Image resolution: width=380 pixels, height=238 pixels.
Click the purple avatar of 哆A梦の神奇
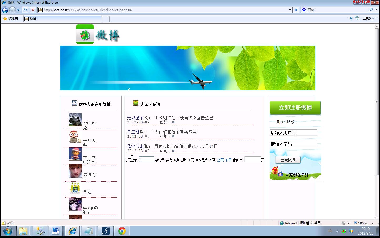[x=75, y=204]
